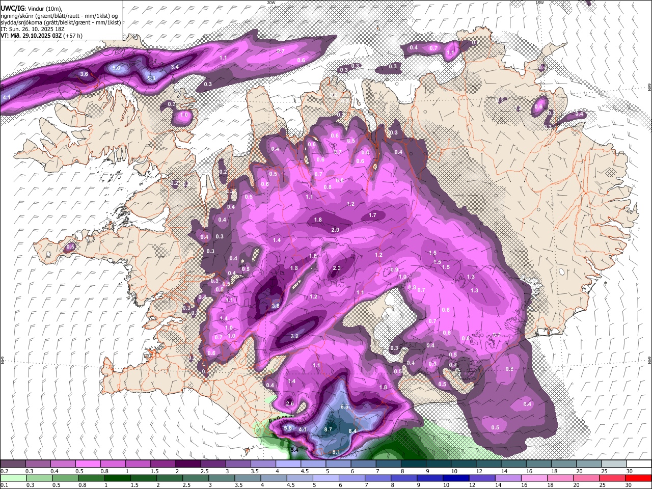Click the "3.8" snowfall value on the map
This screenshot has height=489, width=652.
pos(276,306)
